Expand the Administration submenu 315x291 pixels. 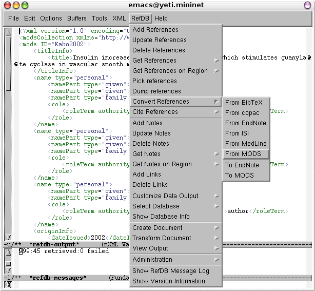[x=176, y=260]
